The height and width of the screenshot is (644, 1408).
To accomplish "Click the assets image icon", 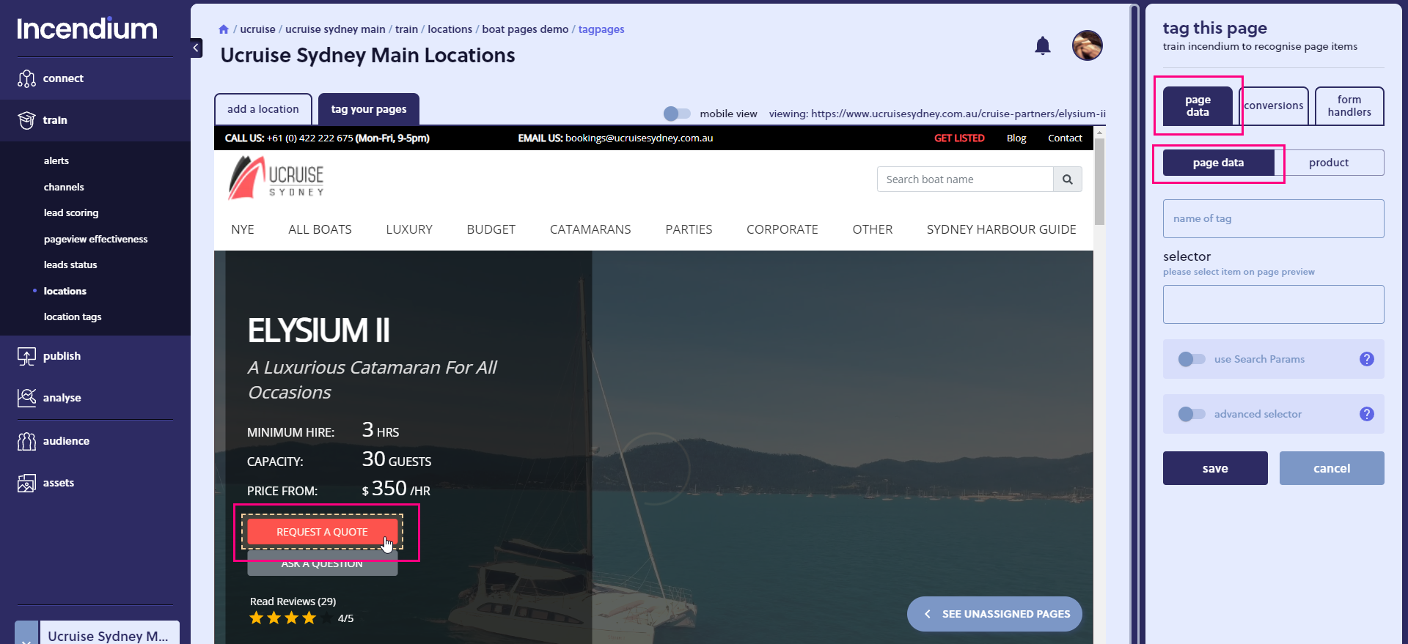I will pos(26,483).
